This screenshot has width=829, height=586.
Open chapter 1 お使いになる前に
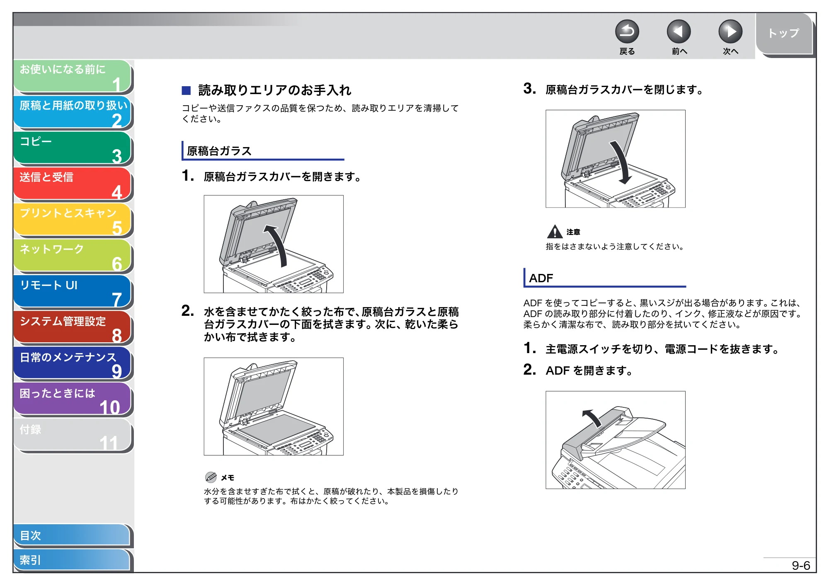(x=73, y=76)
